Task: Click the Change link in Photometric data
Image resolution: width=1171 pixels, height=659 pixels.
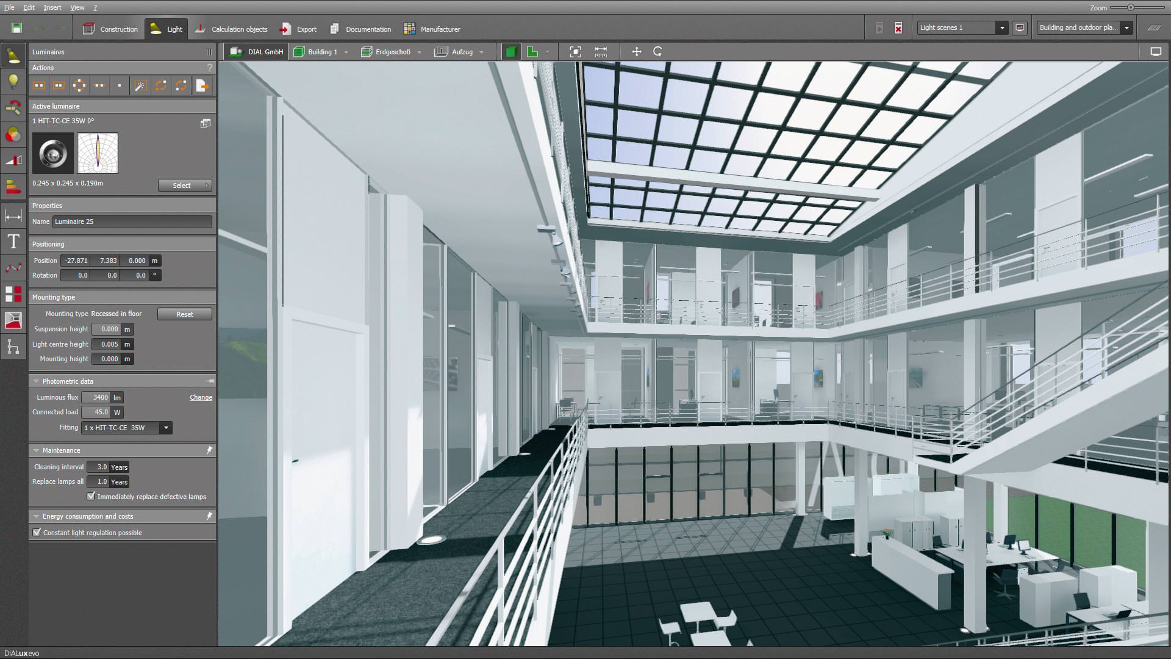Action: tap(201, 397)
